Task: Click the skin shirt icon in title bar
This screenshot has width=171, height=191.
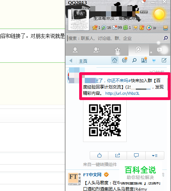Action: click(x=143, y=2)
